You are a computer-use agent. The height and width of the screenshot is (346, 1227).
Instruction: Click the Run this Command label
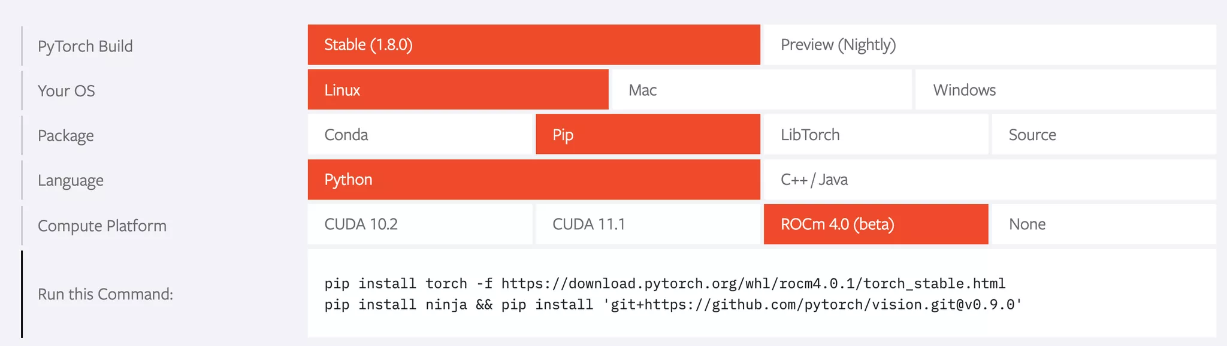105,294
